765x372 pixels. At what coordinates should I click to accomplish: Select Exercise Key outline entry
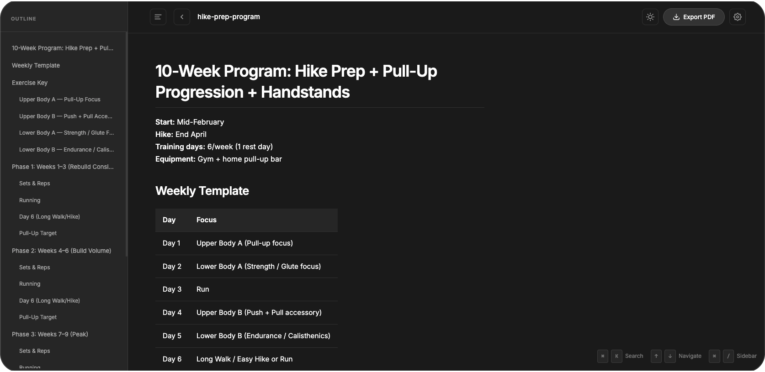click(x=30, y=83)
